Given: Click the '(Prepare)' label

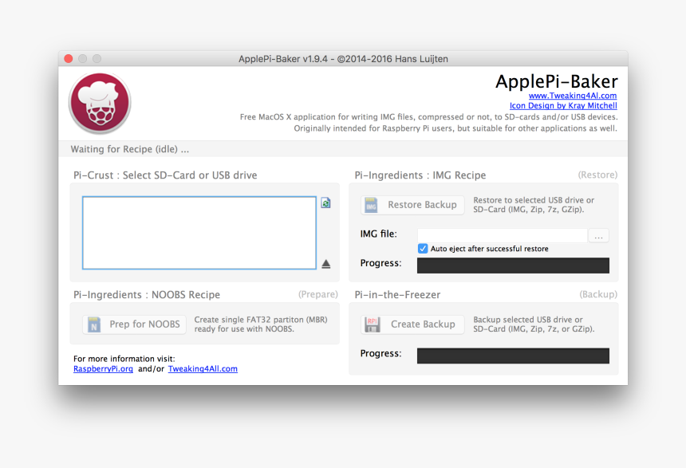Looking at the screenshot, I should pos(318,294).
